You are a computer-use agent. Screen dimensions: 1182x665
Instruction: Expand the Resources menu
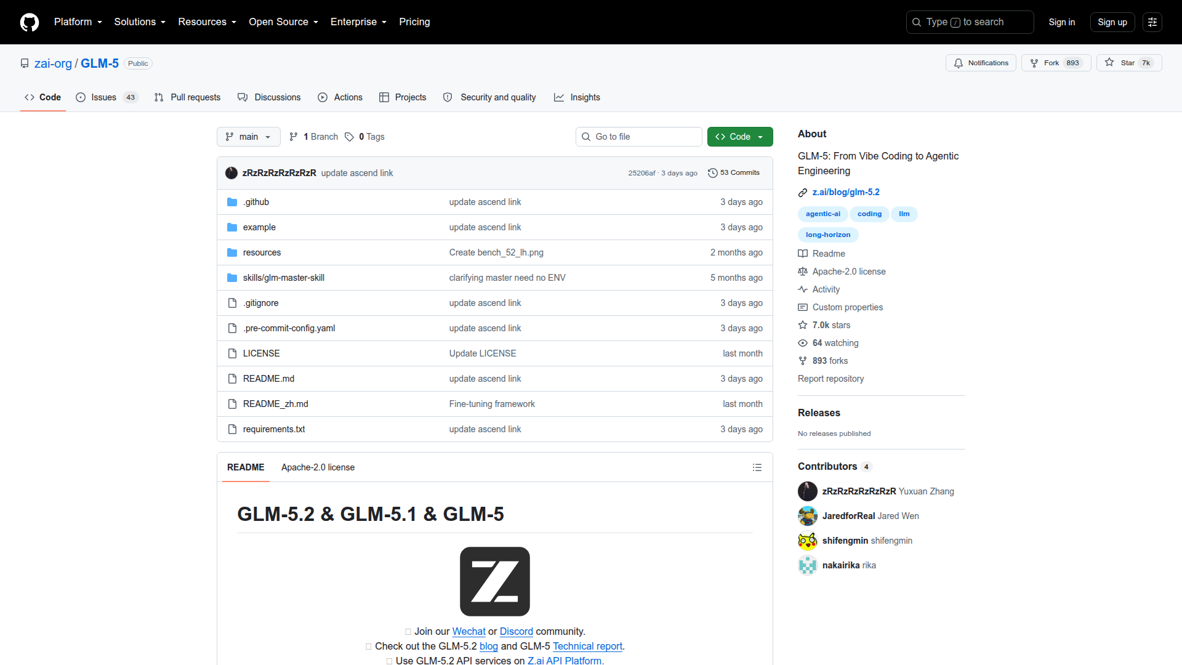(x=207, y=22)
